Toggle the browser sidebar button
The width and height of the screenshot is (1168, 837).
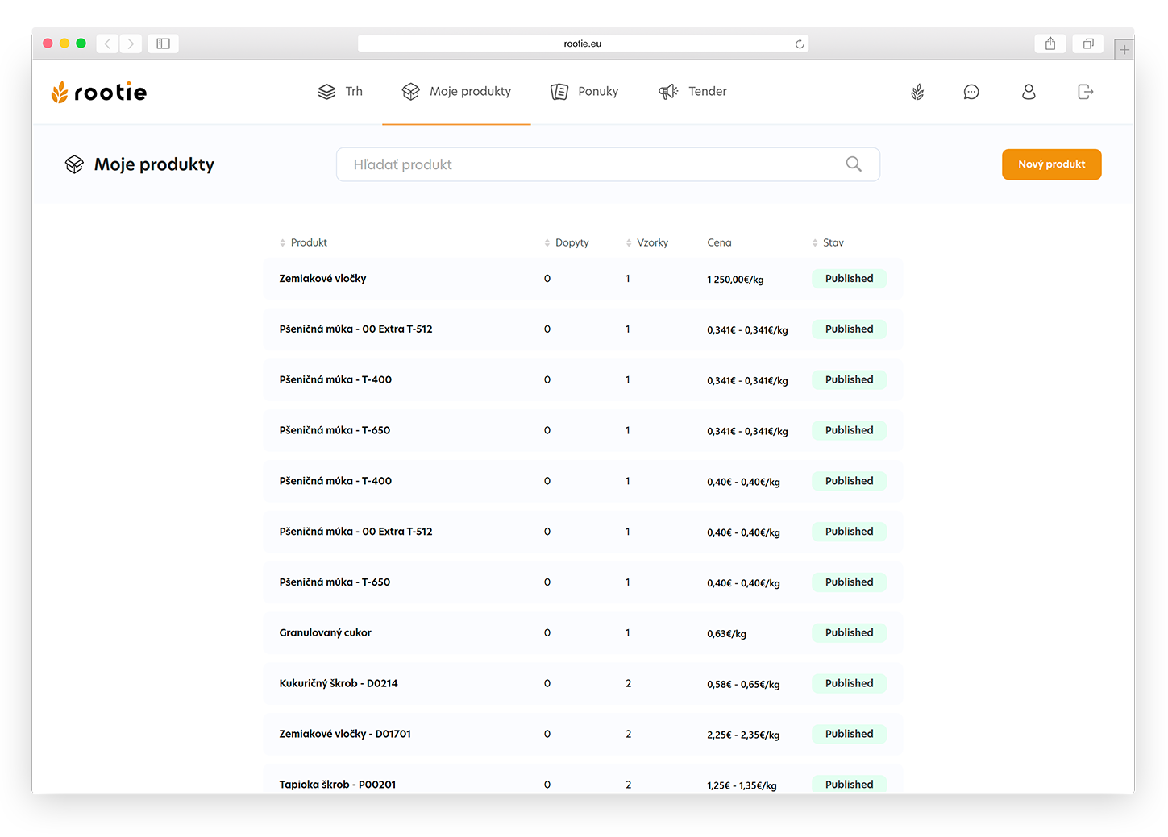(x=163, y=44)
